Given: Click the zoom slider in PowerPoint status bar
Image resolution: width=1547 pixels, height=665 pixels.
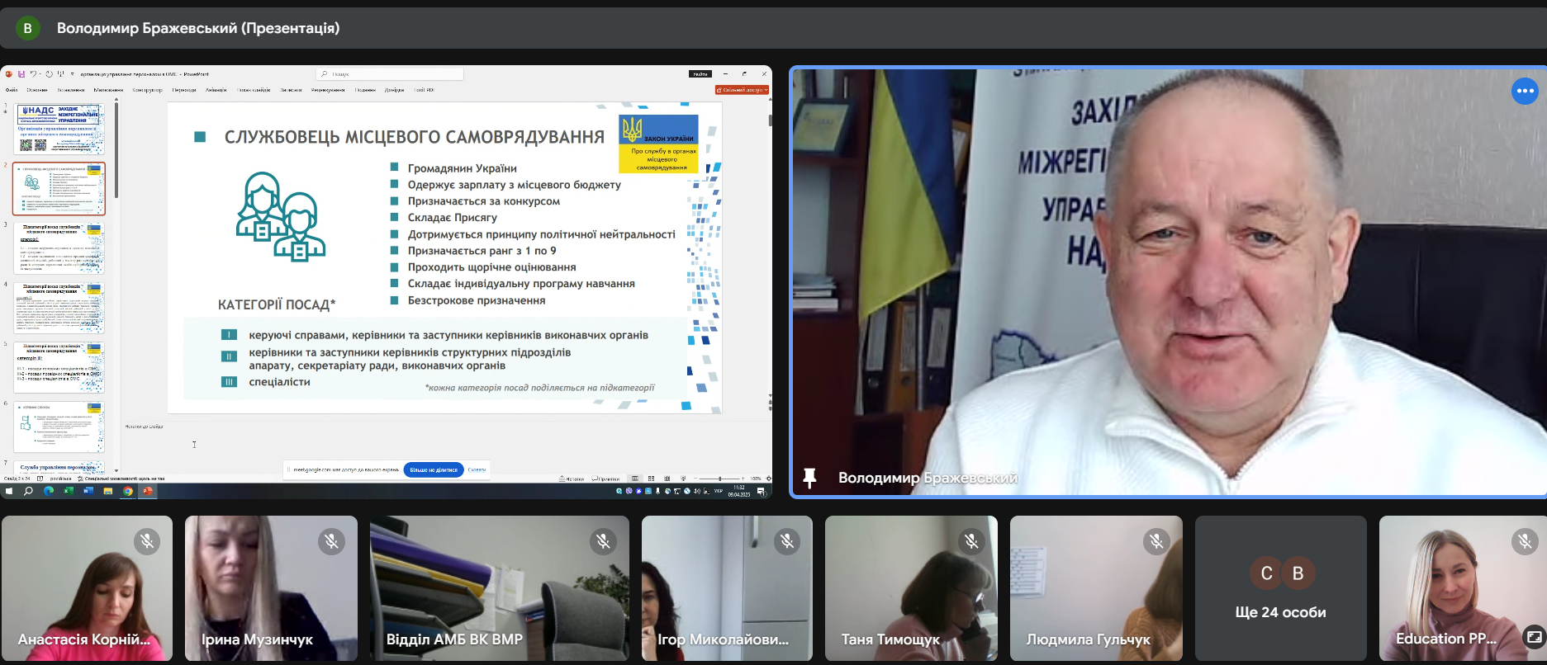Looking at the screenshot, I should tap(719, 479).
